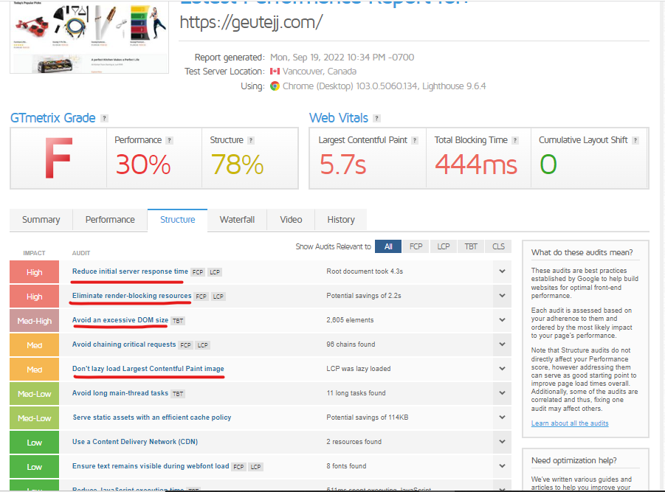Open 'Ensure text remains visible during webfont load'
This screenshot has width=665, height=492.
click(x=151, y=466)
